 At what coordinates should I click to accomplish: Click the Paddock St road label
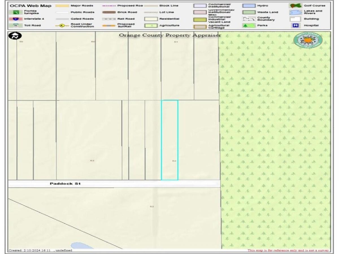click(65, 184)
